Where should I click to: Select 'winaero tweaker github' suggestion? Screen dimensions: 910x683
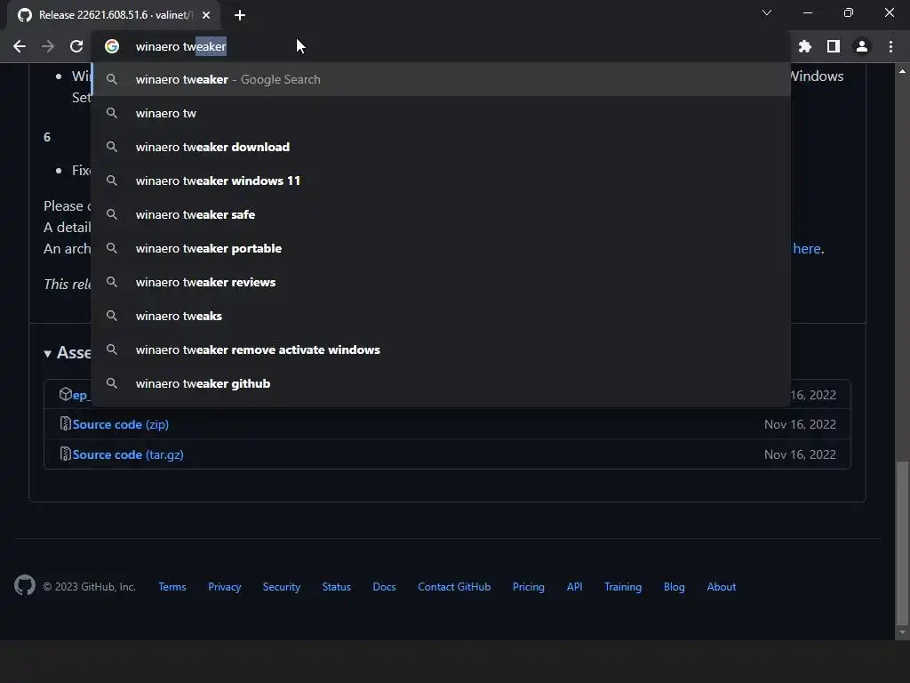(441, 383)
